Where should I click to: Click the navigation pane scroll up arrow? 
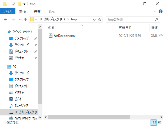click(x=40, y=27)
